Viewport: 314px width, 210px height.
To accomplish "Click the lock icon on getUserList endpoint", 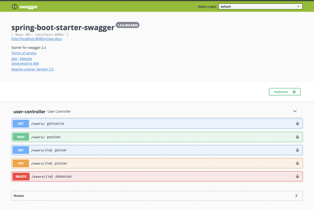I will click(x=297, y=123).
